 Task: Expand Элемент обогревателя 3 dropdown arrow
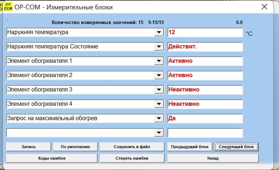159,90
